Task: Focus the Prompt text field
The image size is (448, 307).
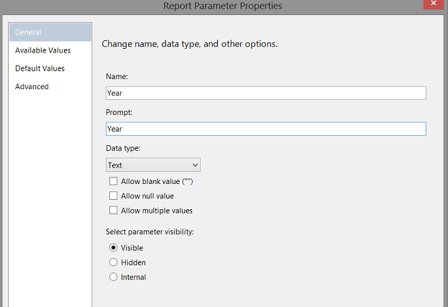Action: pos(265,129)
